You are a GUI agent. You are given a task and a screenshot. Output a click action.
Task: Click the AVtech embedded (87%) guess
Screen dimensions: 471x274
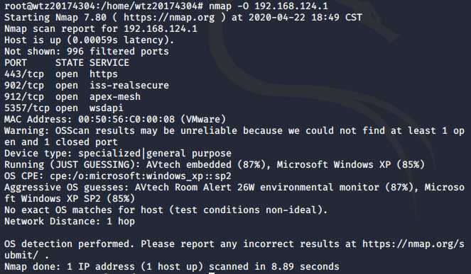point(208,165)
